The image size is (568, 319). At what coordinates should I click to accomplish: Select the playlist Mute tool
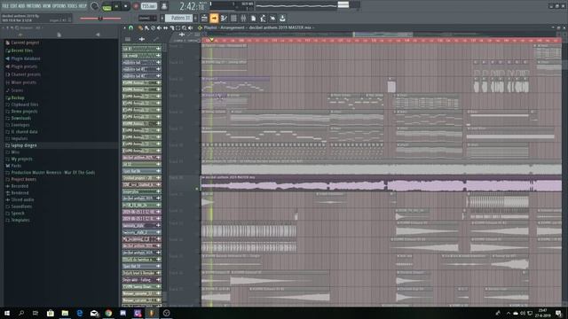[159, 27]
